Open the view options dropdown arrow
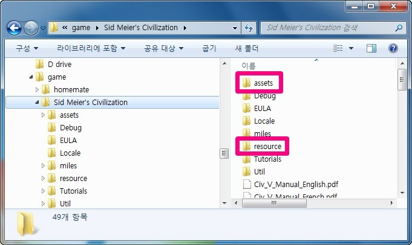The image size is (412, 245). coord(351,48)
